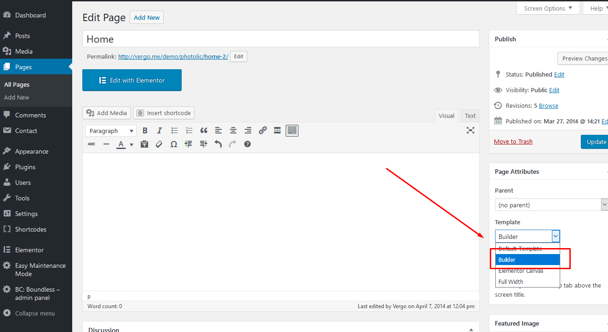Click the page title field containing Home
This screenshot has height=332, width=608.
(x=281, y=39)
